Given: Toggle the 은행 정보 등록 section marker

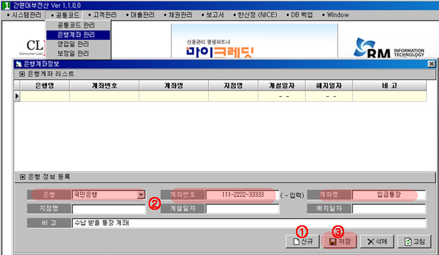Looking at the screenshot, I should pyautogui.click(x=23, y=177).
